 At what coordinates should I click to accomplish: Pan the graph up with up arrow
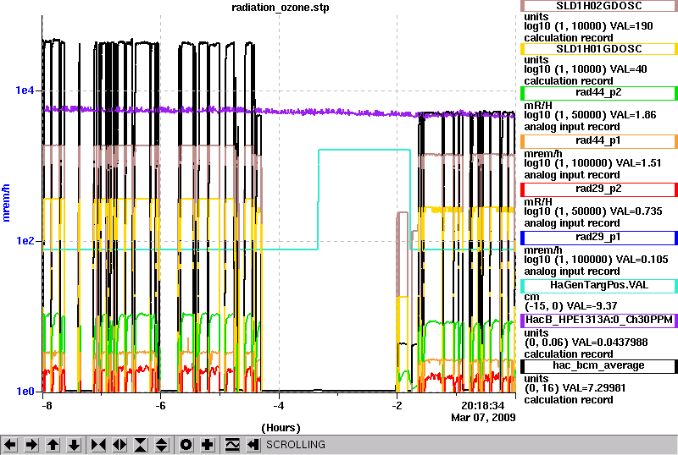click(53, 445)
